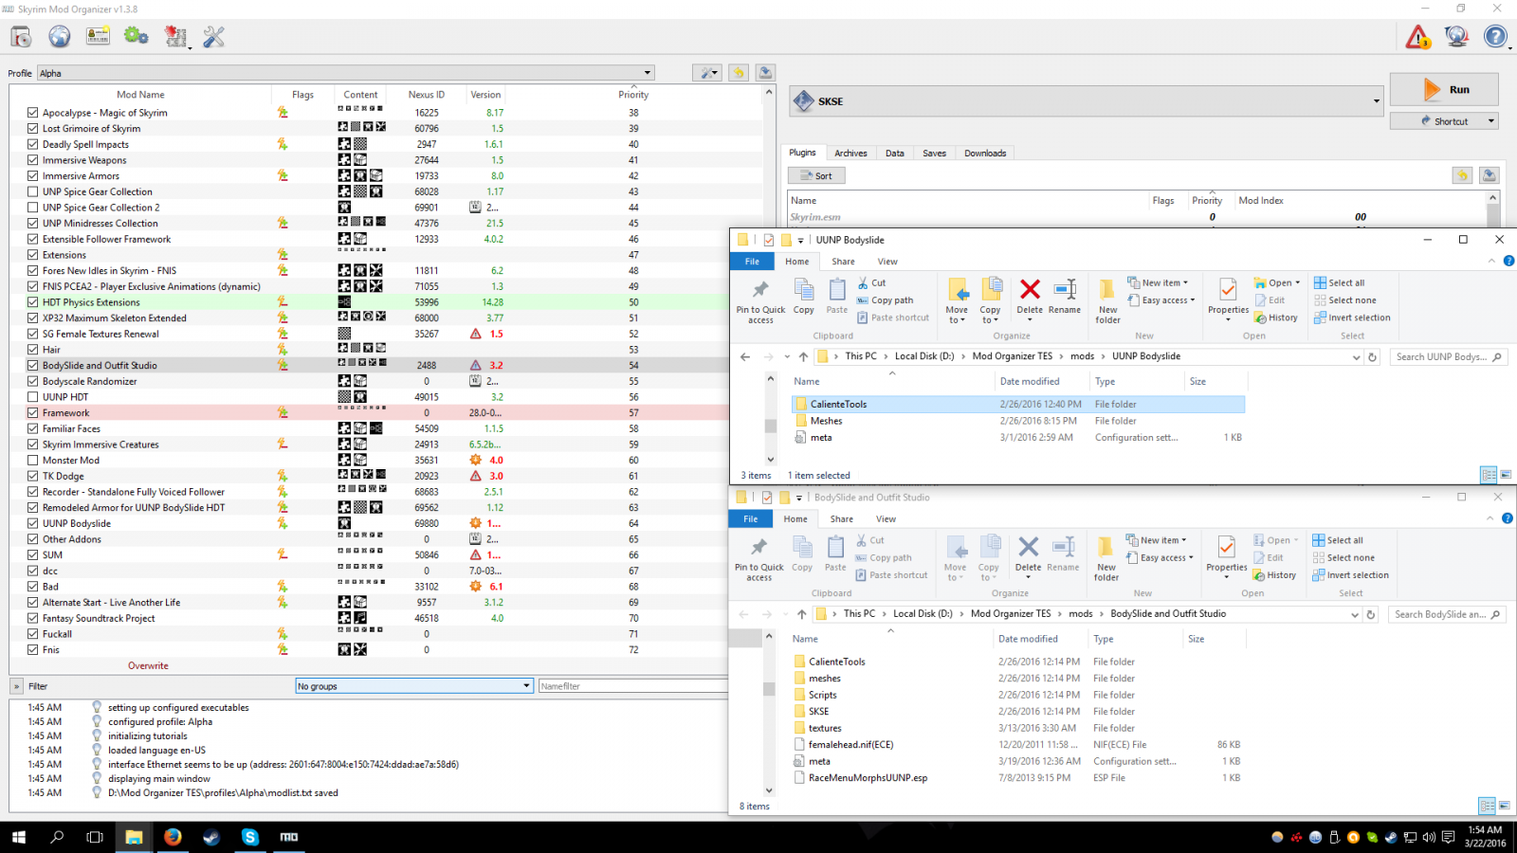
Task: Switch to the Data tab
Action: click(x=895, y=153)
